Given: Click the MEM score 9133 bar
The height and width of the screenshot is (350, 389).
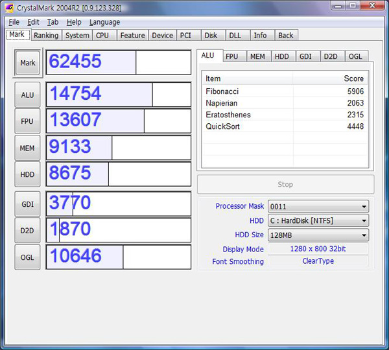Looking at the screenshot, I should [x=119, y=148].
